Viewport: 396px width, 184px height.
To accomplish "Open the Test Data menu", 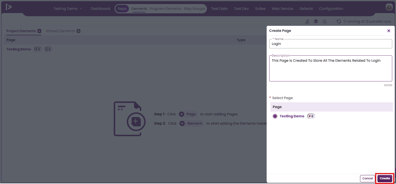I will (x=219, y=9).
